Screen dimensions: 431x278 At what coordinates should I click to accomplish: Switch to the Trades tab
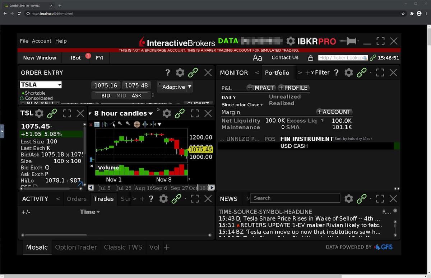[103, 199]
